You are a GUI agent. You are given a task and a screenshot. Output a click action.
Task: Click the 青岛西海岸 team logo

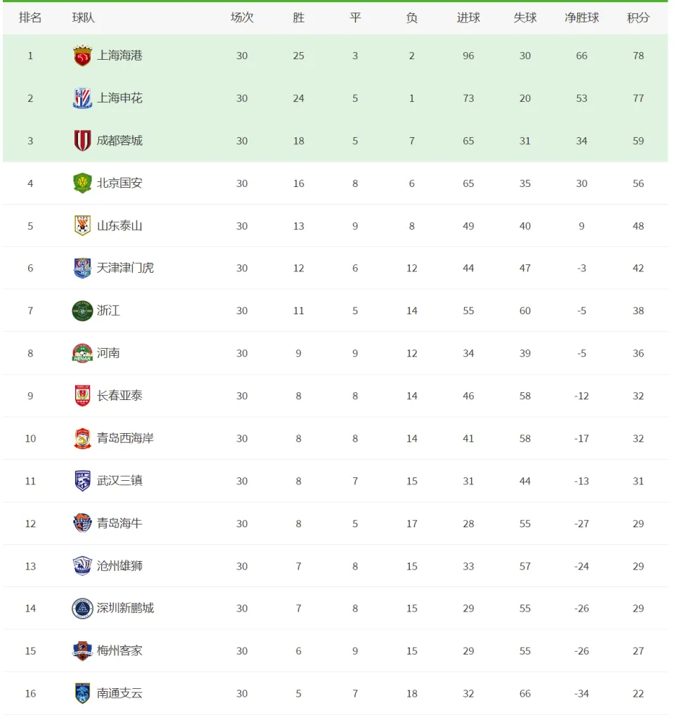82,439
